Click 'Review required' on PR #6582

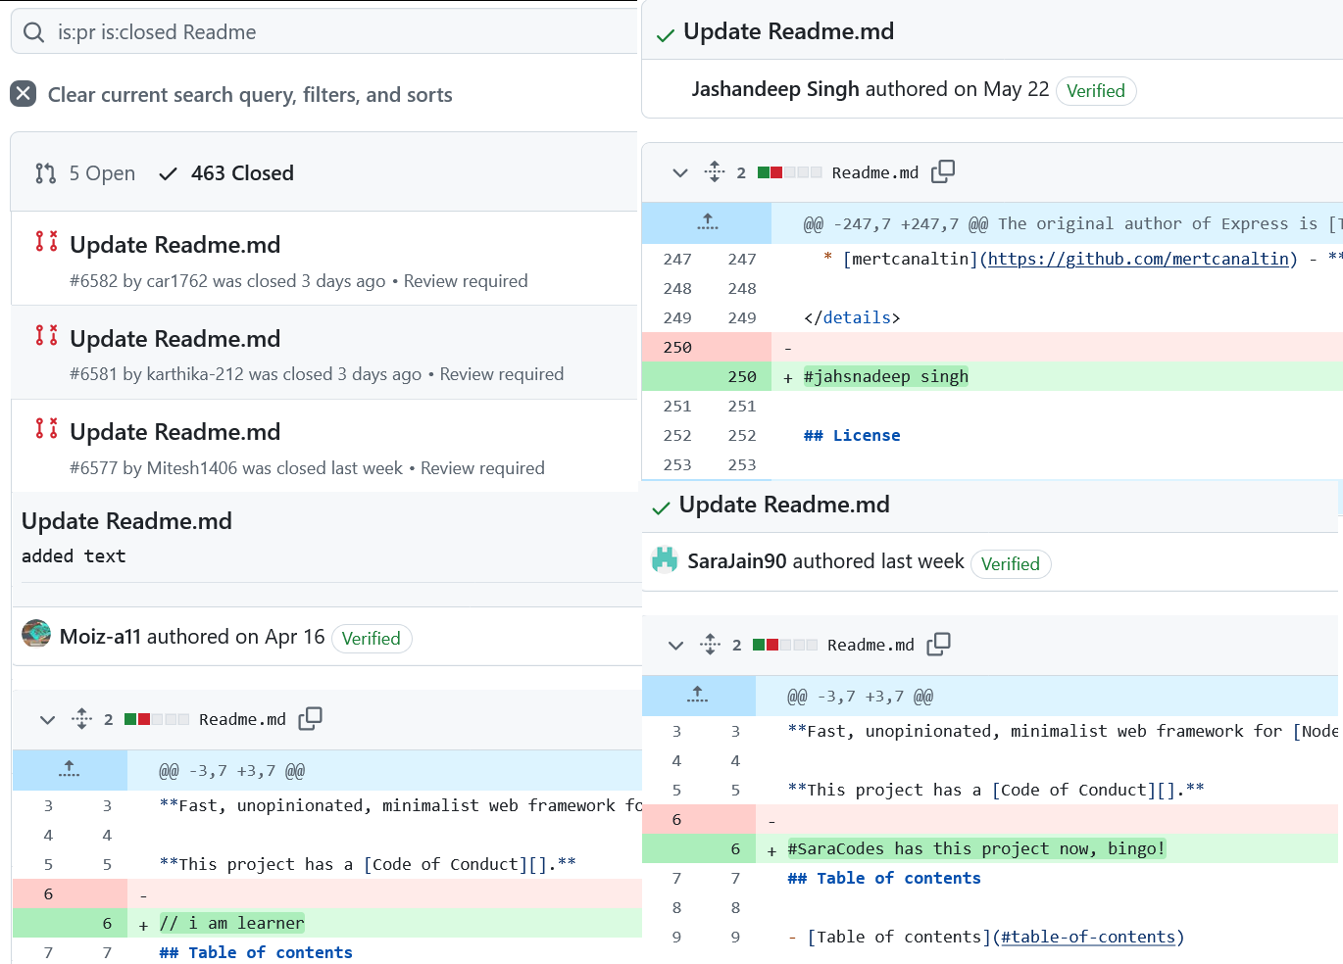click(466, 281)
